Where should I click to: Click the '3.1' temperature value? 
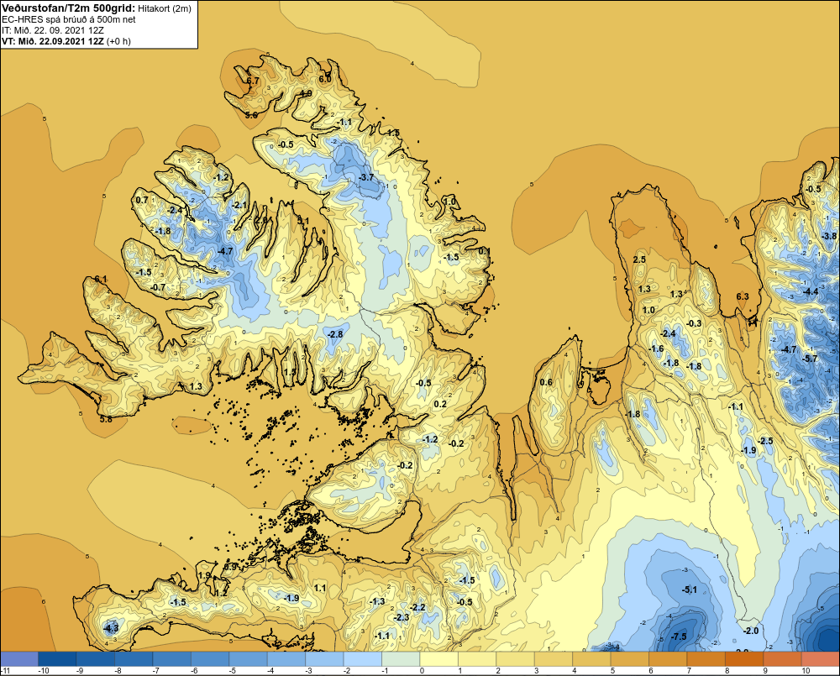(x=303, y=221)
